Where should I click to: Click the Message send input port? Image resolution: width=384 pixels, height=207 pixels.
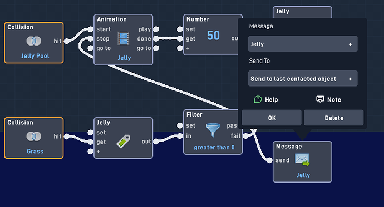point(269,160)
